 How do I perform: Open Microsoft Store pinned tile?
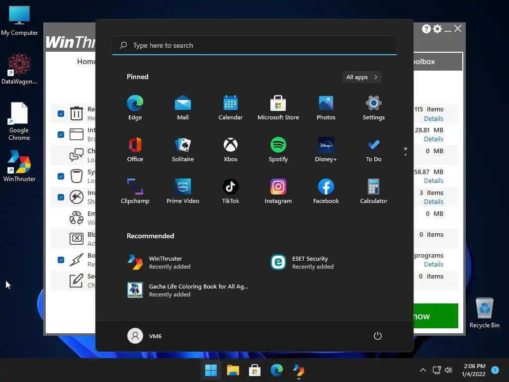tap(278, 107)
